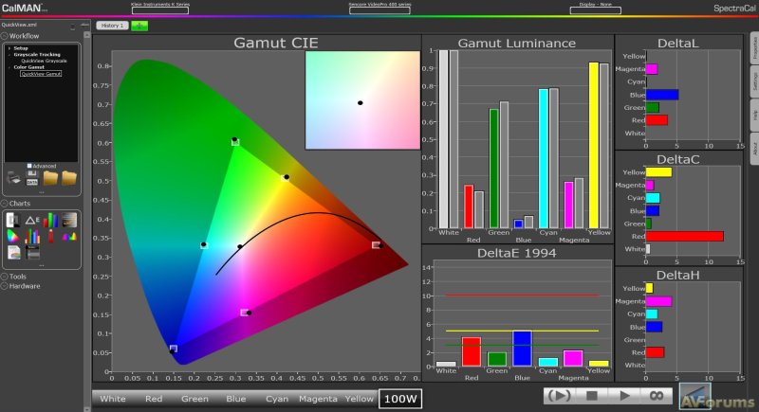The height and width of the screenshot is (412, 759).
Task: Open the first folder icon in Workflow
Action: coord(50,177)
